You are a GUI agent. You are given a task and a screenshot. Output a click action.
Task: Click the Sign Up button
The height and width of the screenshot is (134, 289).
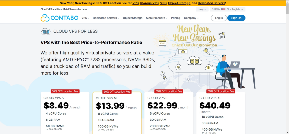point(236,18)
